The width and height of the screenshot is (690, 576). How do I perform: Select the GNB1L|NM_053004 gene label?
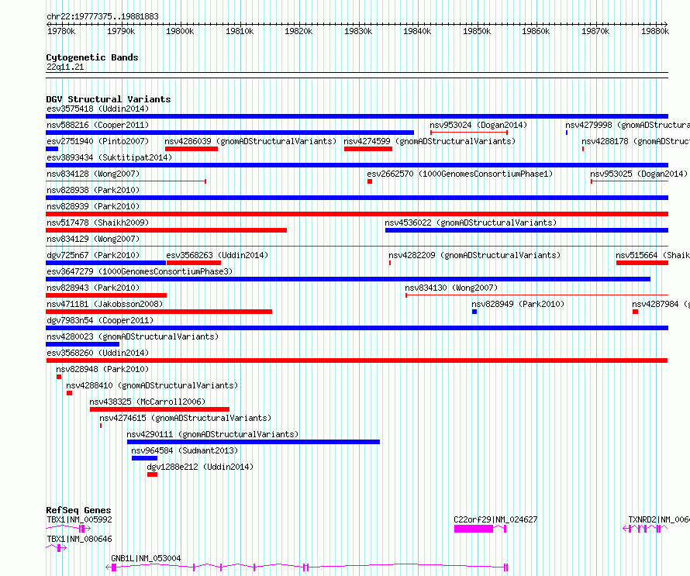click(x=146, y=558)
